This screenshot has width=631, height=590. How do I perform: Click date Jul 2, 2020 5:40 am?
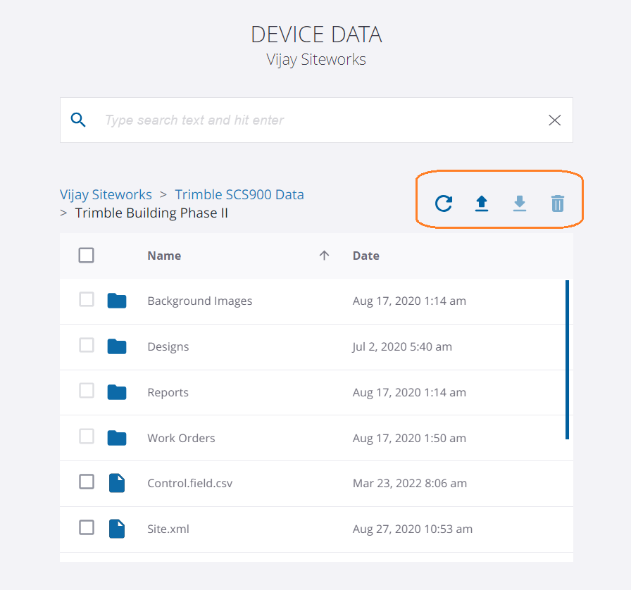(x=402, y=346)
